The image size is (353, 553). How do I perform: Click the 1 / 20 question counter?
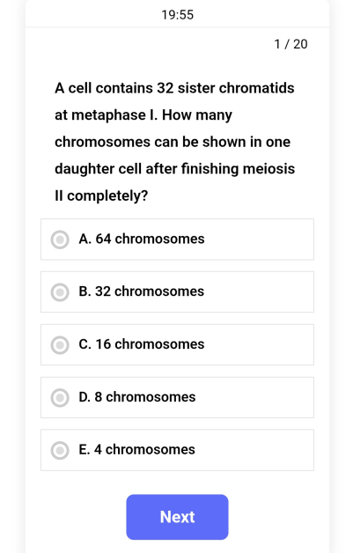click(290, 44)
